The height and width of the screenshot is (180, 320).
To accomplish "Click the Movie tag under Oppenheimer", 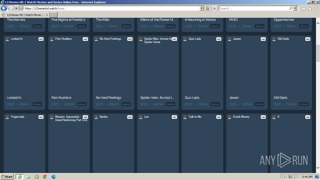I will (304, 26).
